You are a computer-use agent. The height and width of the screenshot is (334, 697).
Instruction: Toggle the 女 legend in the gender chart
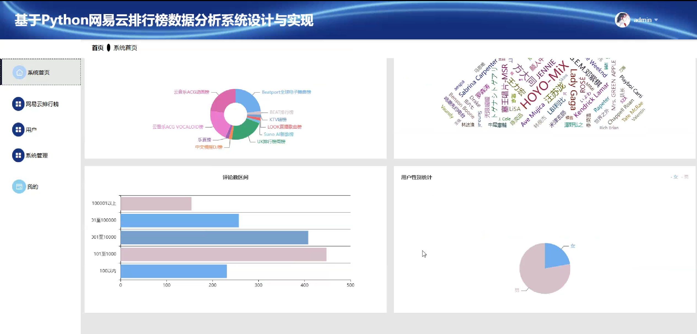pos(675,177)
